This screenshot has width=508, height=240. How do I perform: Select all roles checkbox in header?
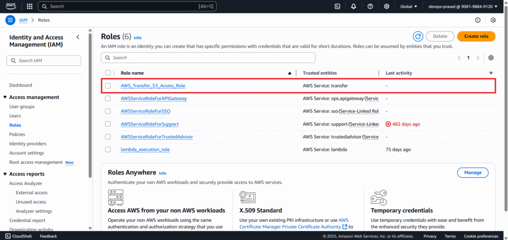tap(108, 73)
